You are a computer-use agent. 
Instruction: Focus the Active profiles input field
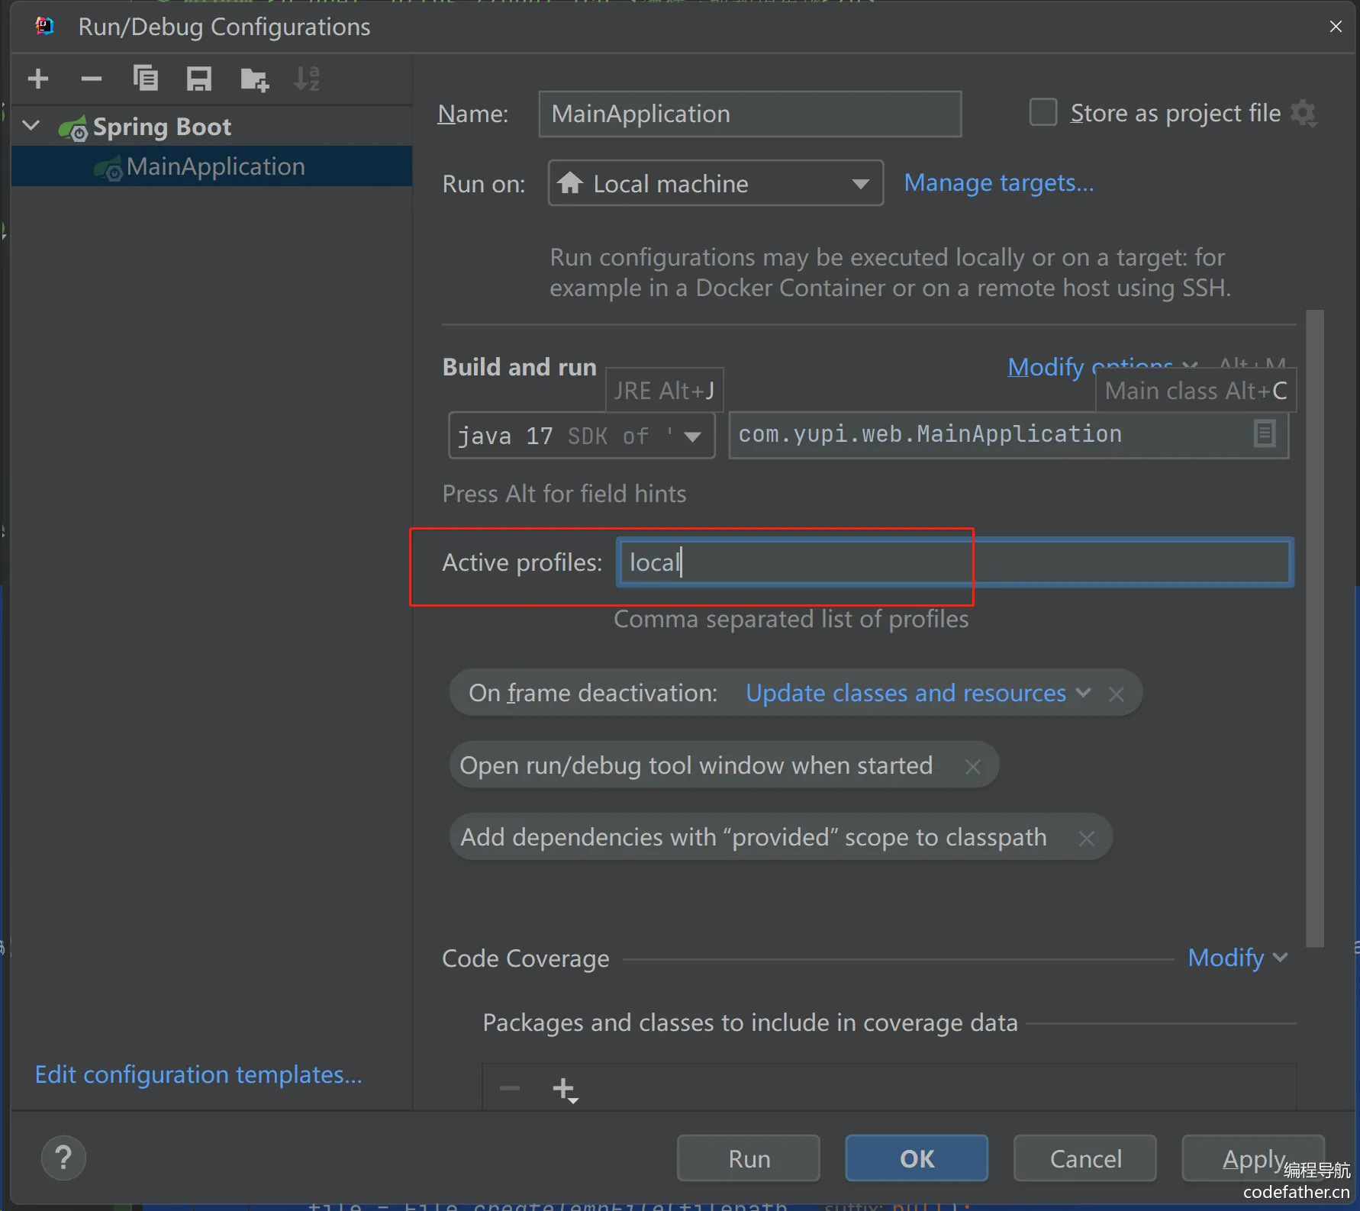click(956, 562)
